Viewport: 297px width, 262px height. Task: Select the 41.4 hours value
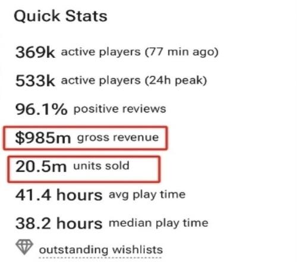click(59, 195)
